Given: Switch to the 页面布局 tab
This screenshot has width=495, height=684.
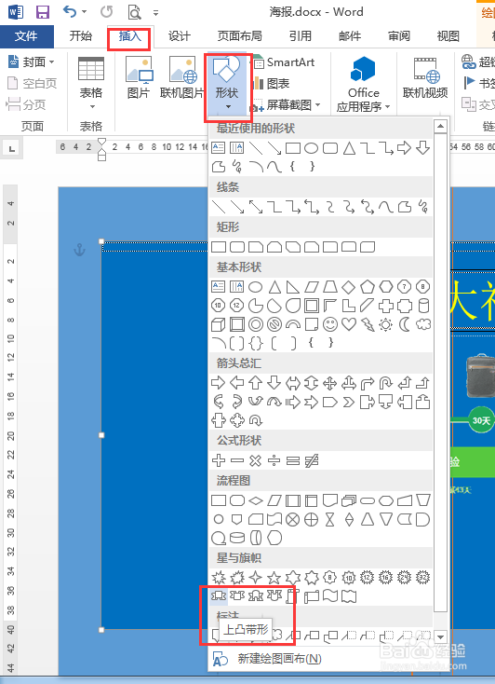Looking at the screenshot, I should [x=240, y=36].
